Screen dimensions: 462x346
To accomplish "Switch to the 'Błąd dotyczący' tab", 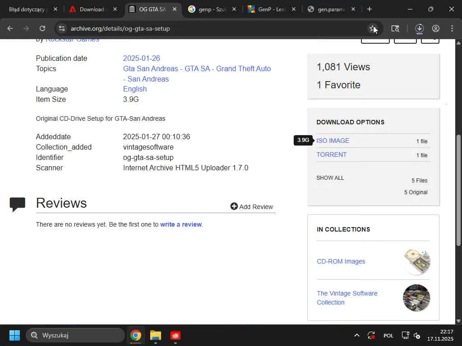I will tap(28, 9).
